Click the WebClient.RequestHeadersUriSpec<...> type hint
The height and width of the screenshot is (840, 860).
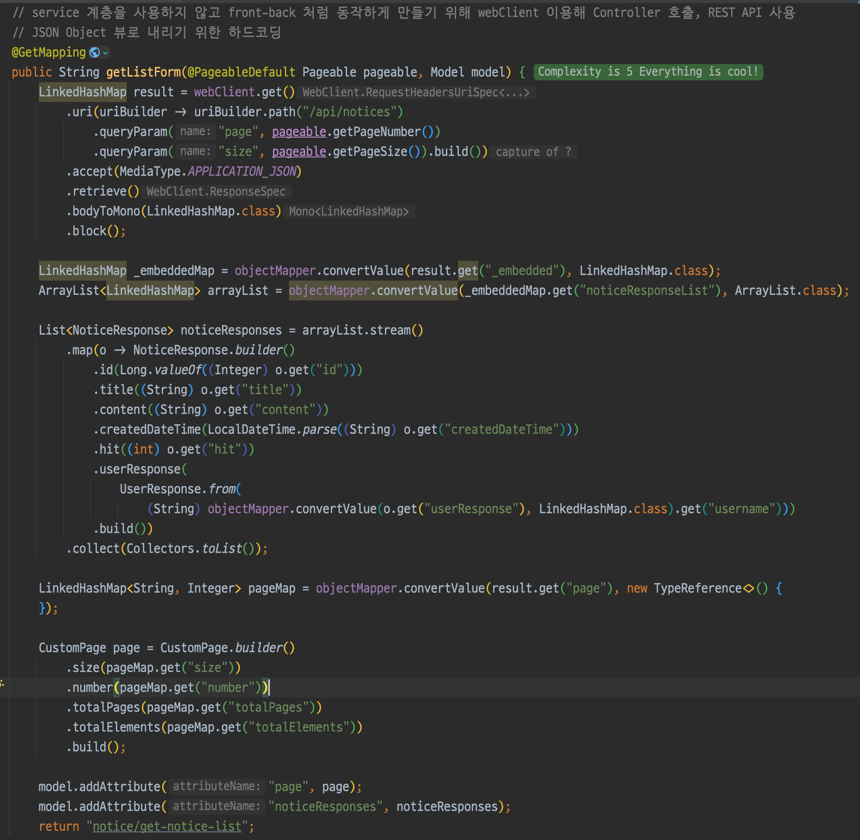click(416, 92)
